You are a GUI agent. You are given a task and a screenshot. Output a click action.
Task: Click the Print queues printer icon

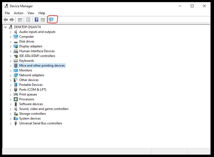pos(16,94)
